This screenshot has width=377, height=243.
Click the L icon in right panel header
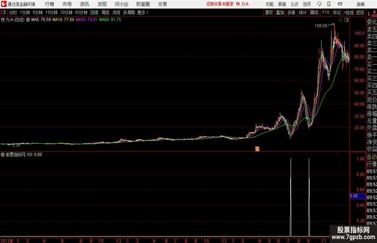click(x=369, y=14)
